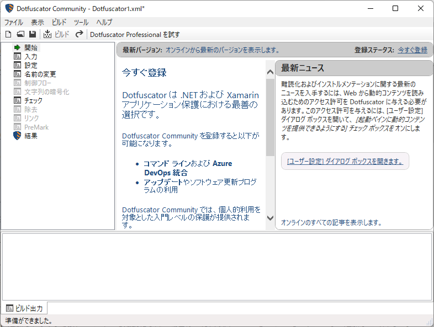The image size is (434, 327).
Task: Click the [ユーザー設定] ダイアログ ボックスを開きます button
Action: pyautogui.click(x=345, y=162)
